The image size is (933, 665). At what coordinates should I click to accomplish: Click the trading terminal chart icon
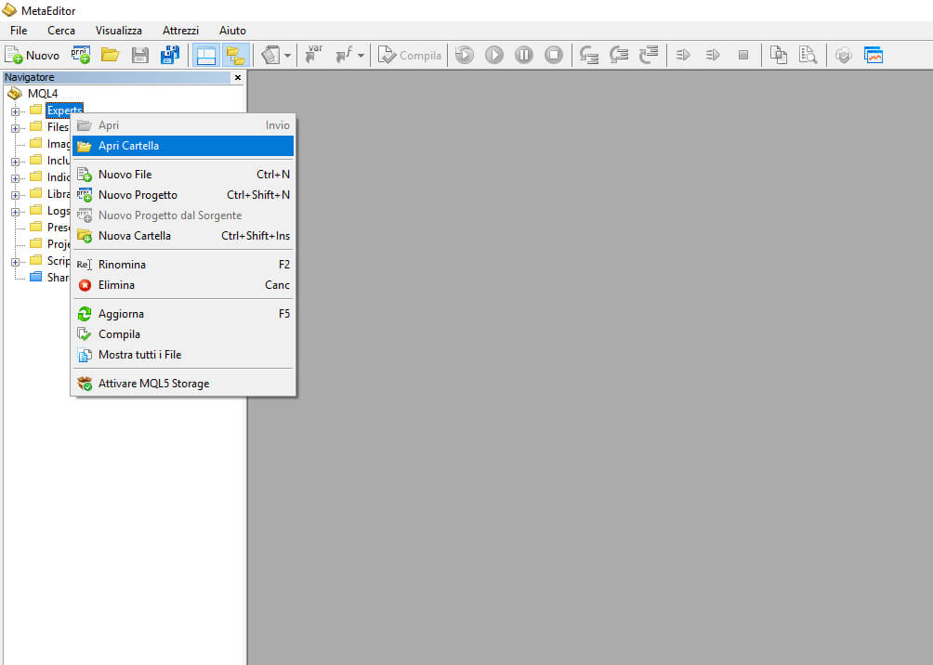[x=874, y=56]
